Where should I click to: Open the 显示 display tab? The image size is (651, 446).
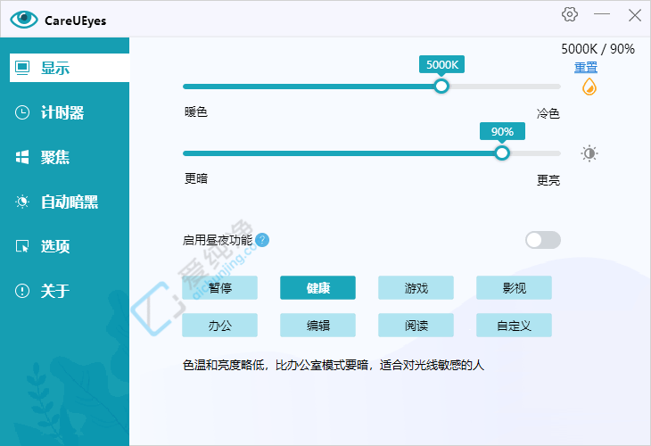pos(70,68)
